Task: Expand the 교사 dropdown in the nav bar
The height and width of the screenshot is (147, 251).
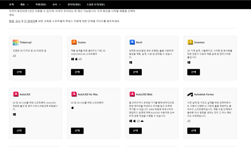Action: pos(56,4)
